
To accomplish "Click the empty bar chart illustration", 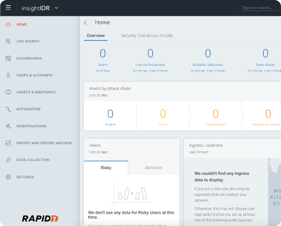I will pyautogui.click(x=132, y=193).
